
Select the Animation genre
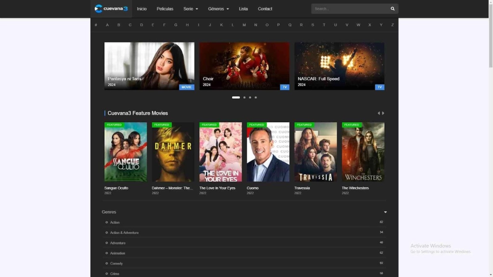point(117,253)
